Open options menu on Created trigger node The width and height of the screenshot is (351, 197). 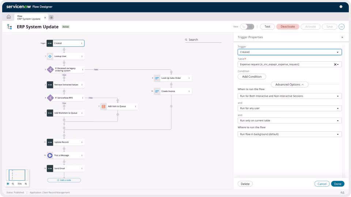(x=82, y=43)
